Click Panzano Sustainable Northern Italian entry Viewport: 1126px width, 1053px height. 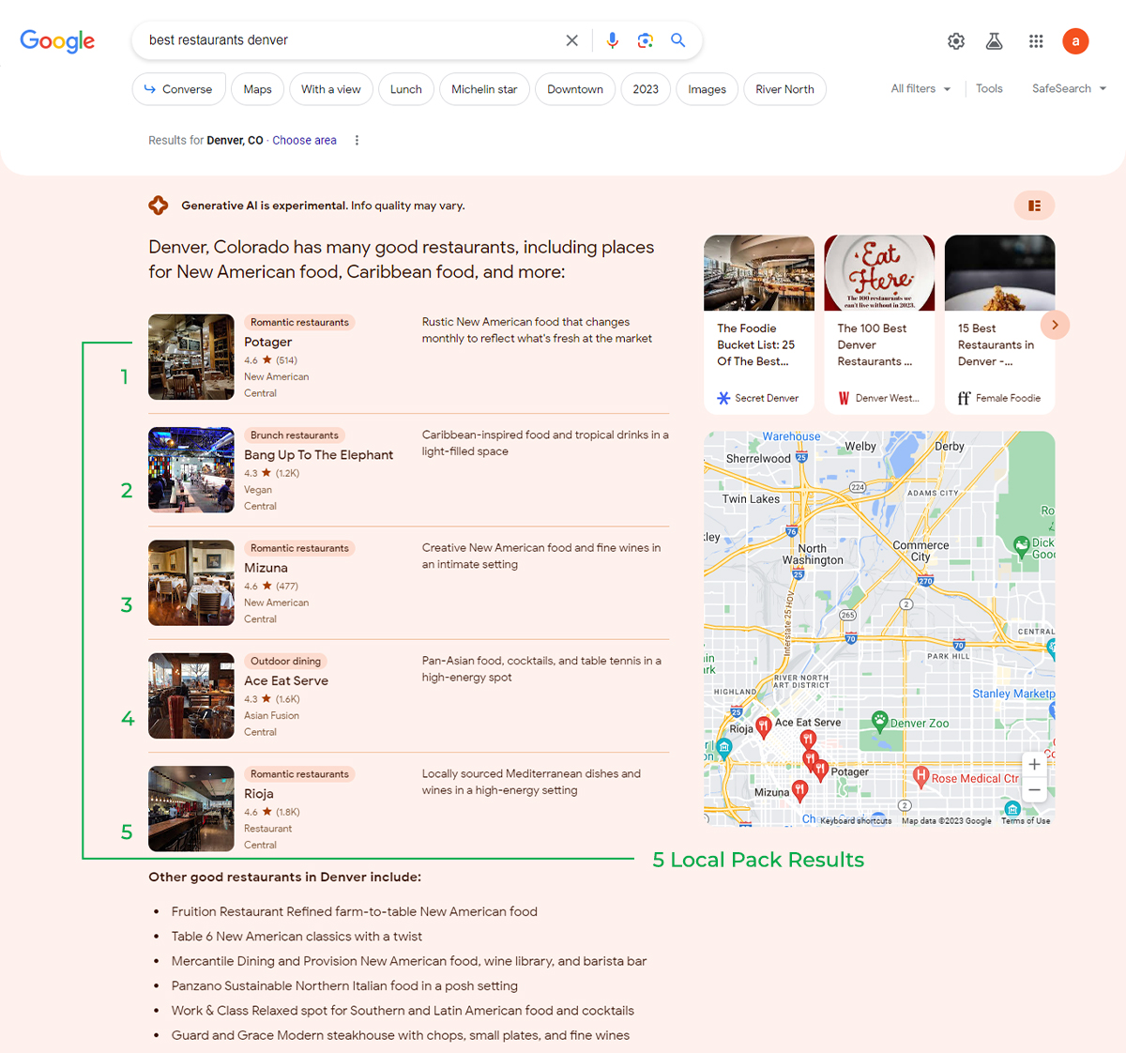(344, 986)
